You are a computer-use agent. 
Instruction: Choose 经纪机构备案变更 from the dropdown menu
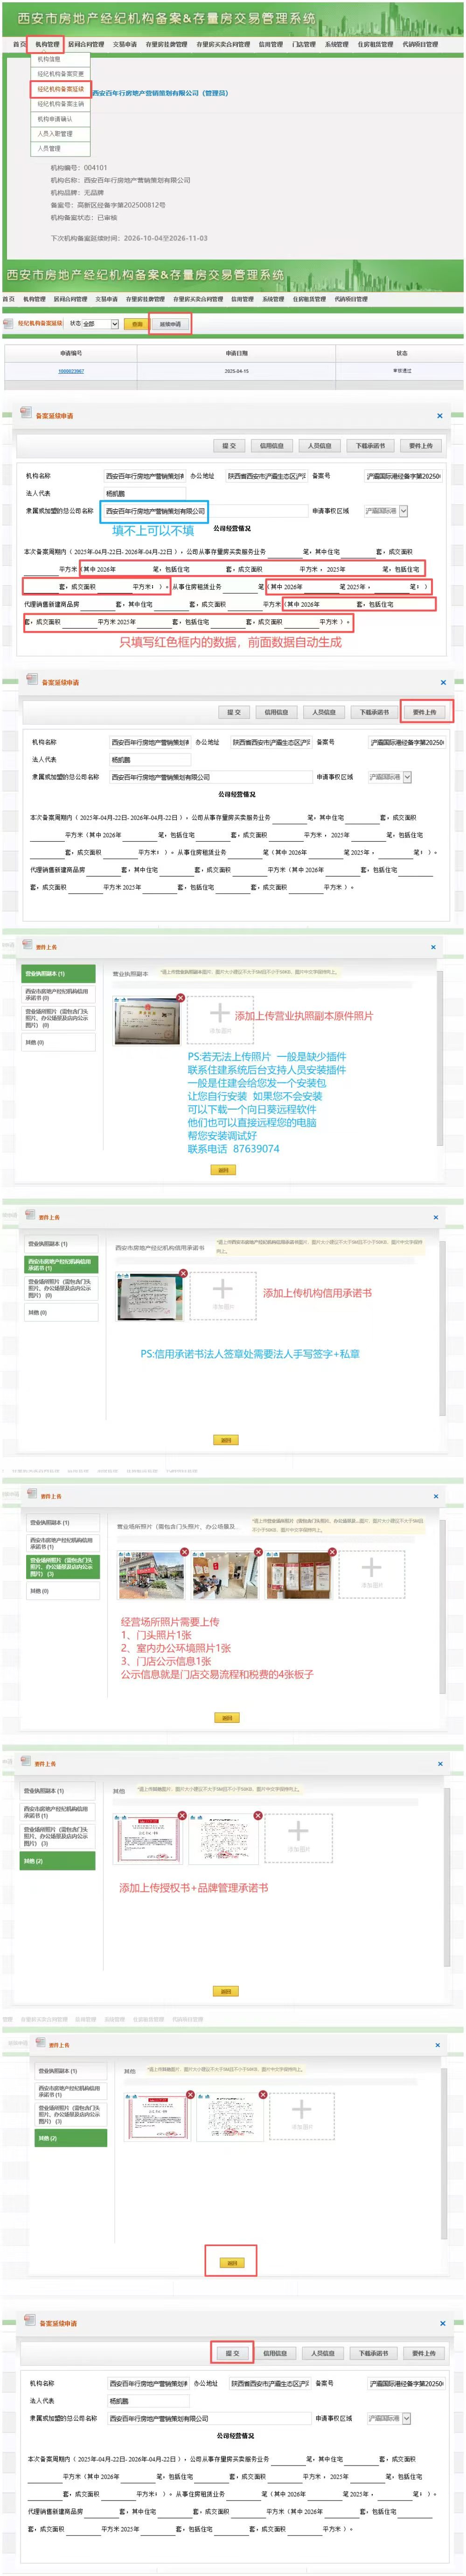click(x=60, y=74)
